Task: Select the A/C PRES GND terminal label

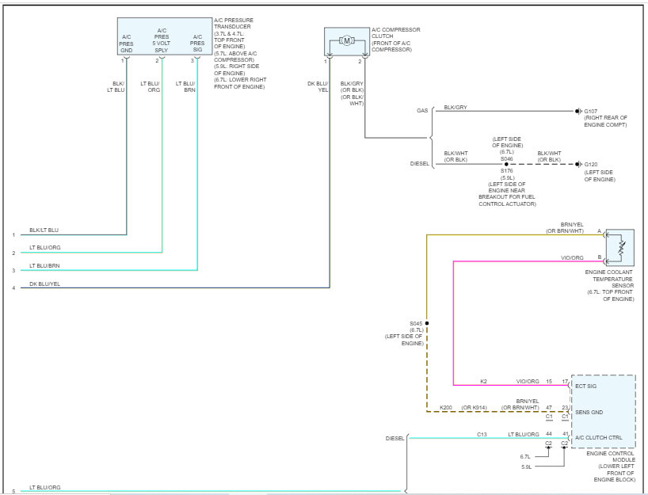Action: click(x=127, y=44)
